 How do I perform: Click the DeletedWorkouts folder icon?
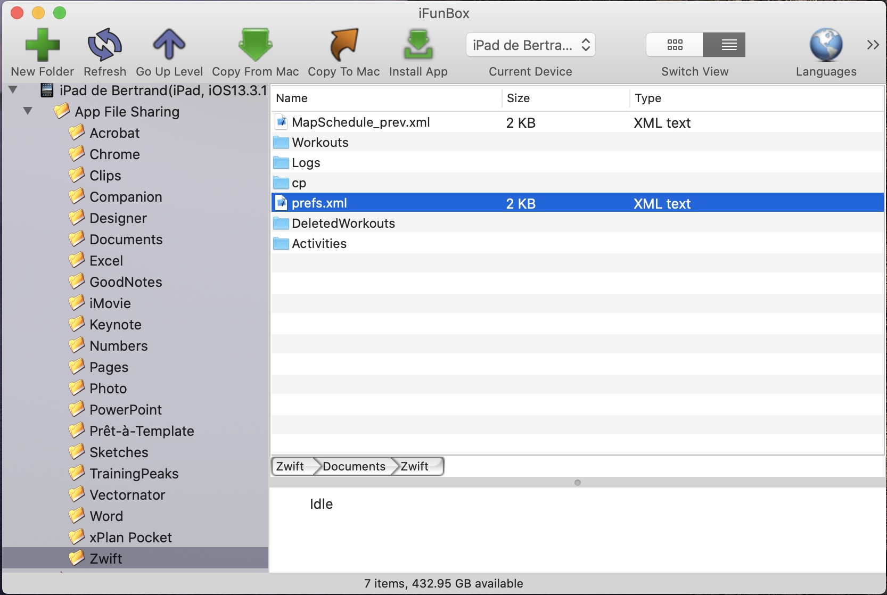point(281,224)
